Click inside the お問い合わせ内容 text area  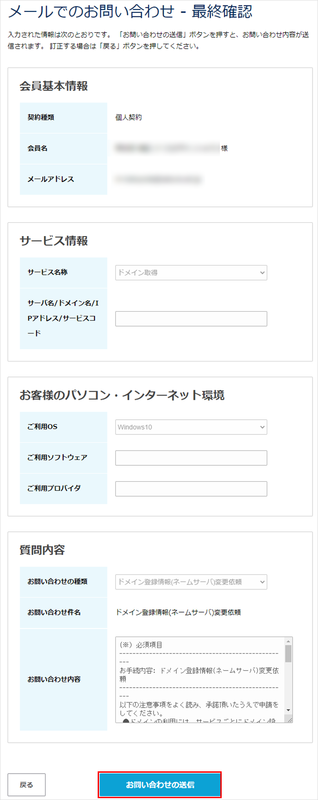coord(200,679)
